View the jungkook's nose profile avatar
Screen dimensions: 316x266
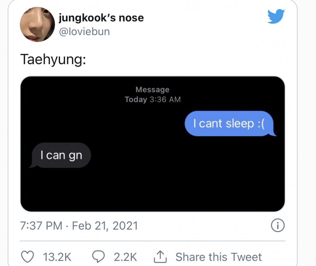37,24
